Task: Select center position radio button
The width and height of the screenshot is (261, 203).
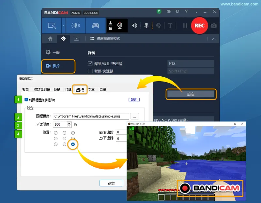Action: tap(64, 139)
